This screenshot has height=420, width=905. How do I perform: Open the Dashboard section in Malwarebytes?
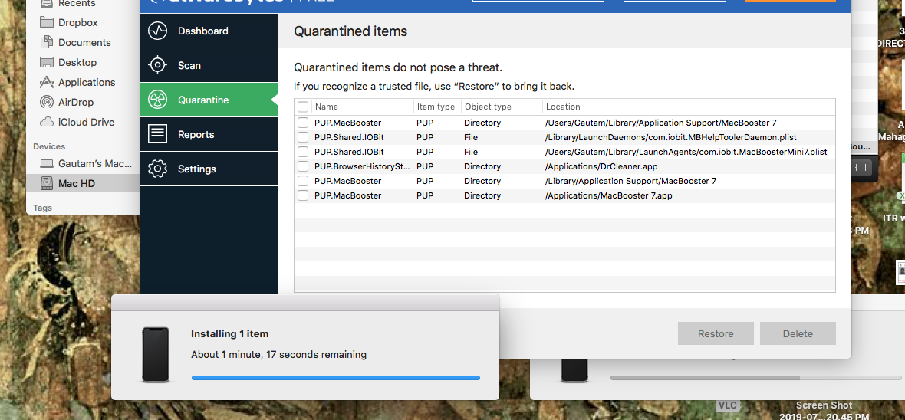(209, 31)
